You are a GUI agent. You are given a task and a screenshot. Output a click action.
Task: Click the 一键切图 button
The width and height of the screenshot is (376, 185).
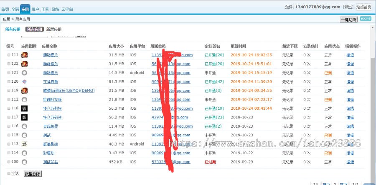(x=349, y=20)
